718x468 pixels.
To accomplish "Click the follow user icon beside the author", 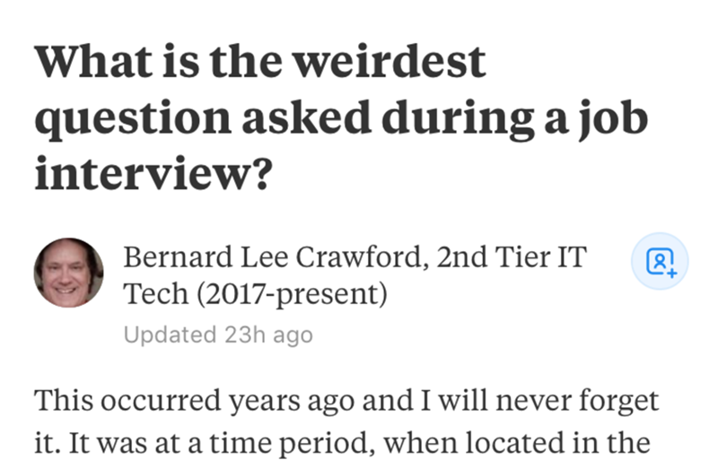I will click(x=660, y=262).
